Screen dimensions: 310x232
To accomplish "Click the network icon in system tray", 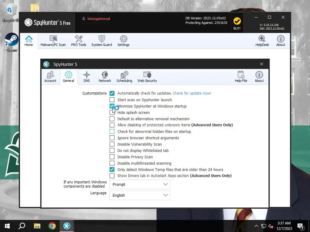I will [264, 226].
